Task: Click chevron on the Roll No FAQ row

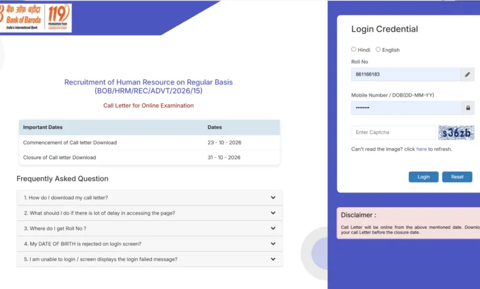Action: pos(273,229)
